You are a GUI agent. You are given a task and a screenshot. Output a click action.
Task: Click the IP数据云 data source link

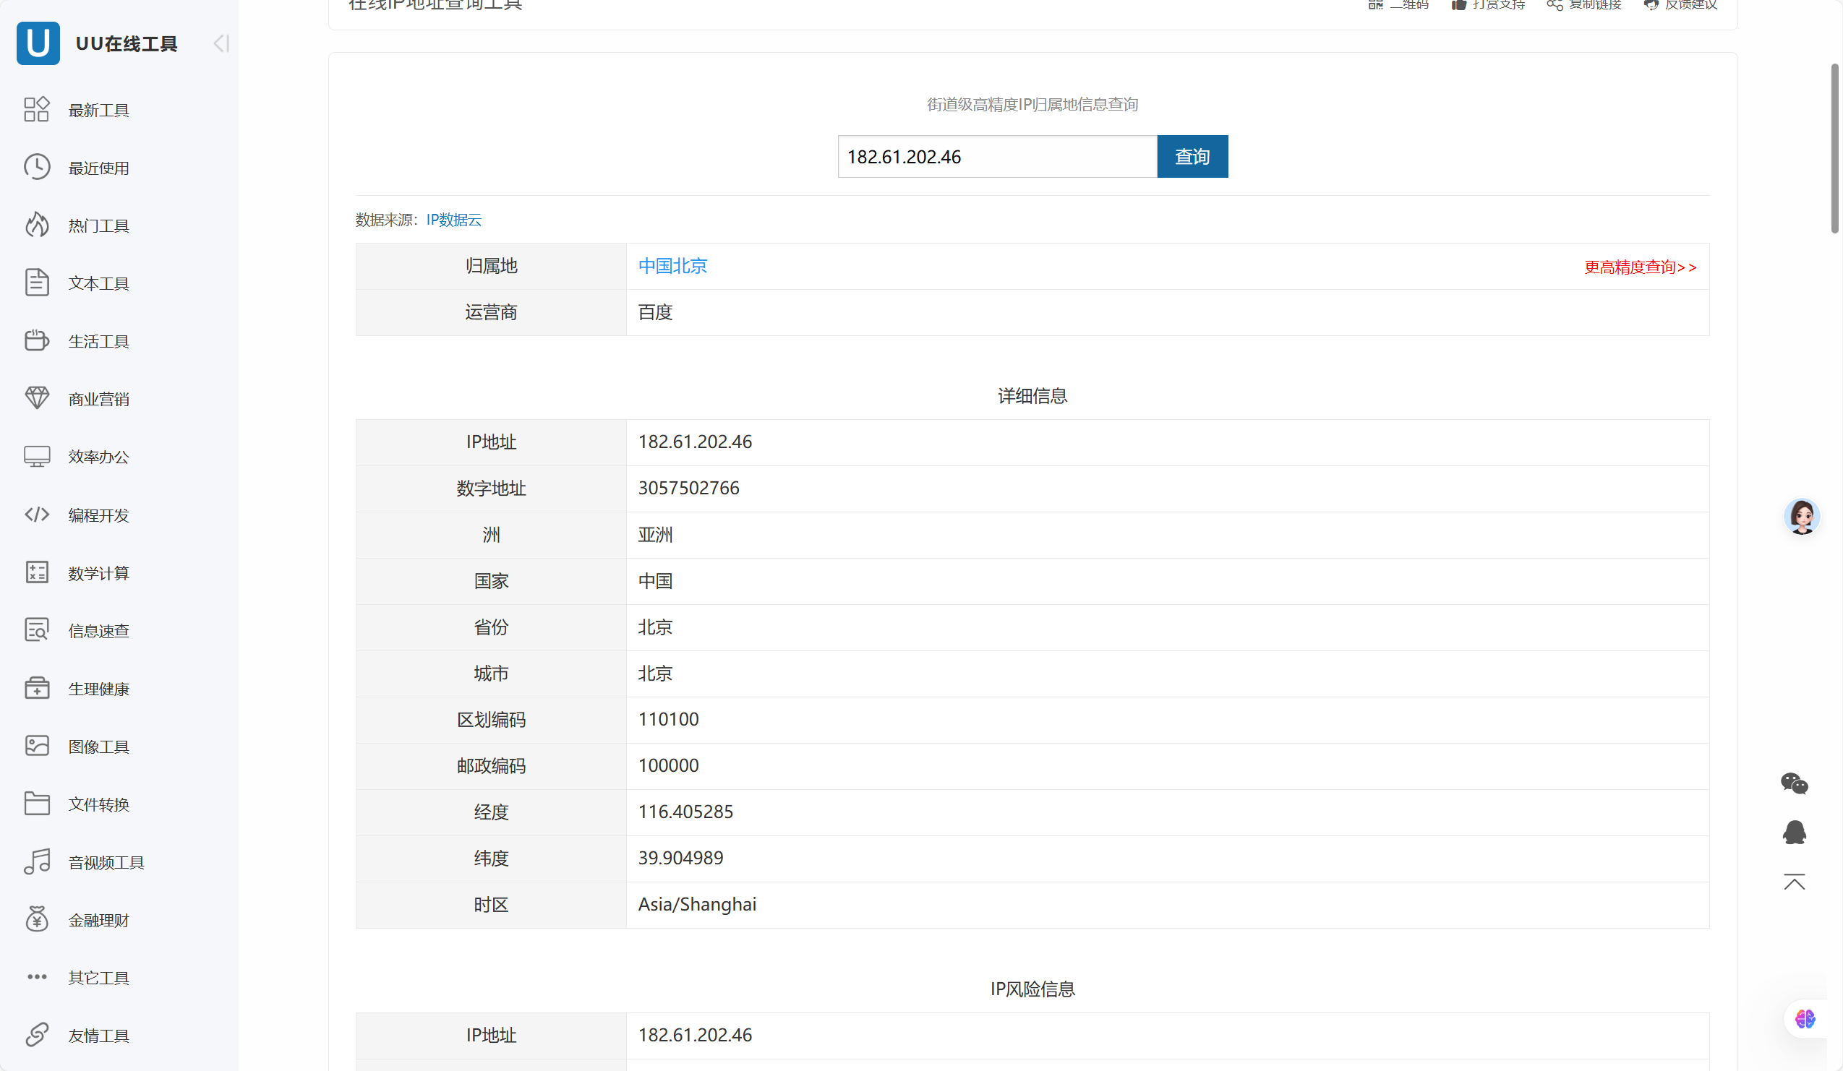453,219
